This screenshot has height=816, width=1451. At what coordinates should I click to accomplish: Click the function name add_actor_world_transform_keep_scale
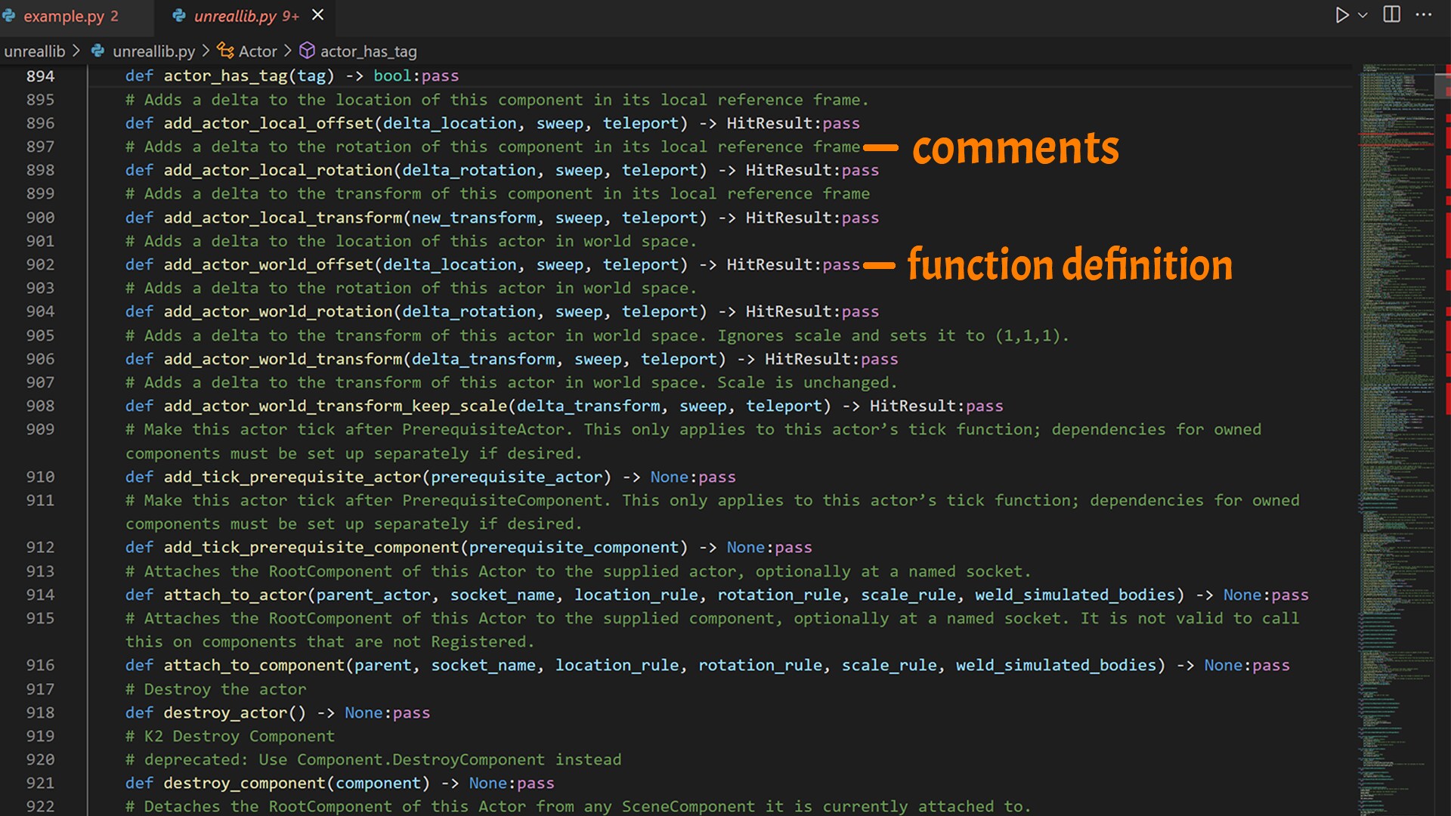coord(336,406)
